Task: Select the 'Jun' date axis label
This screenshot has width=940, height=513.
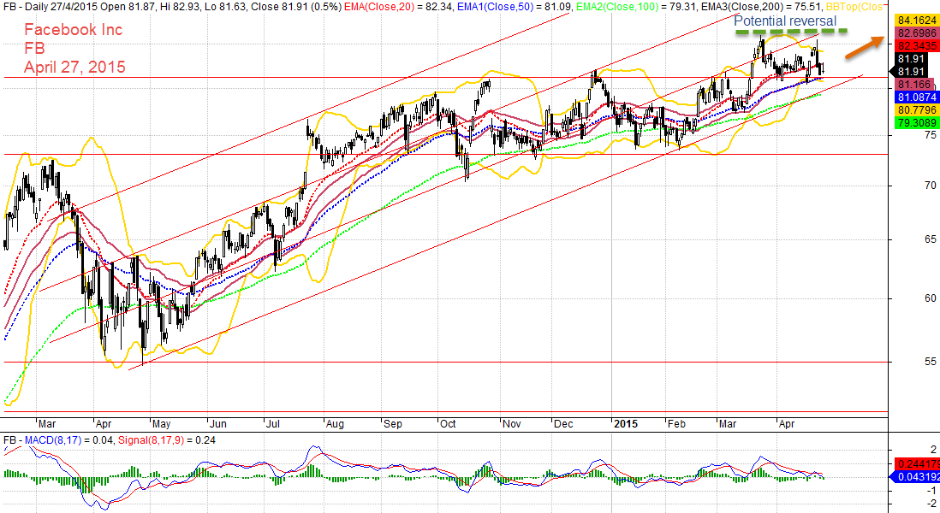Action: coord(217,424)
